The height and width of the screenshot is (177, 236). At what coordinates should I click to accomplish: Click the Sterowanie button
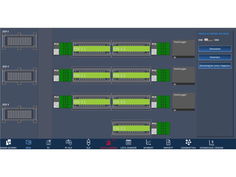pos(215,49)
